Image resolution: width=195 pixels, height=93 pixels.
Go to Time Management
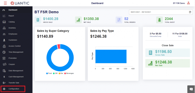16,52
